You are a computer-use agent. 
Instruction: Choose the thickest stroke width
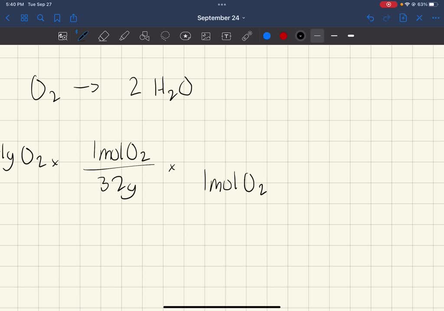pyautogui.click(x=350, y=36)
